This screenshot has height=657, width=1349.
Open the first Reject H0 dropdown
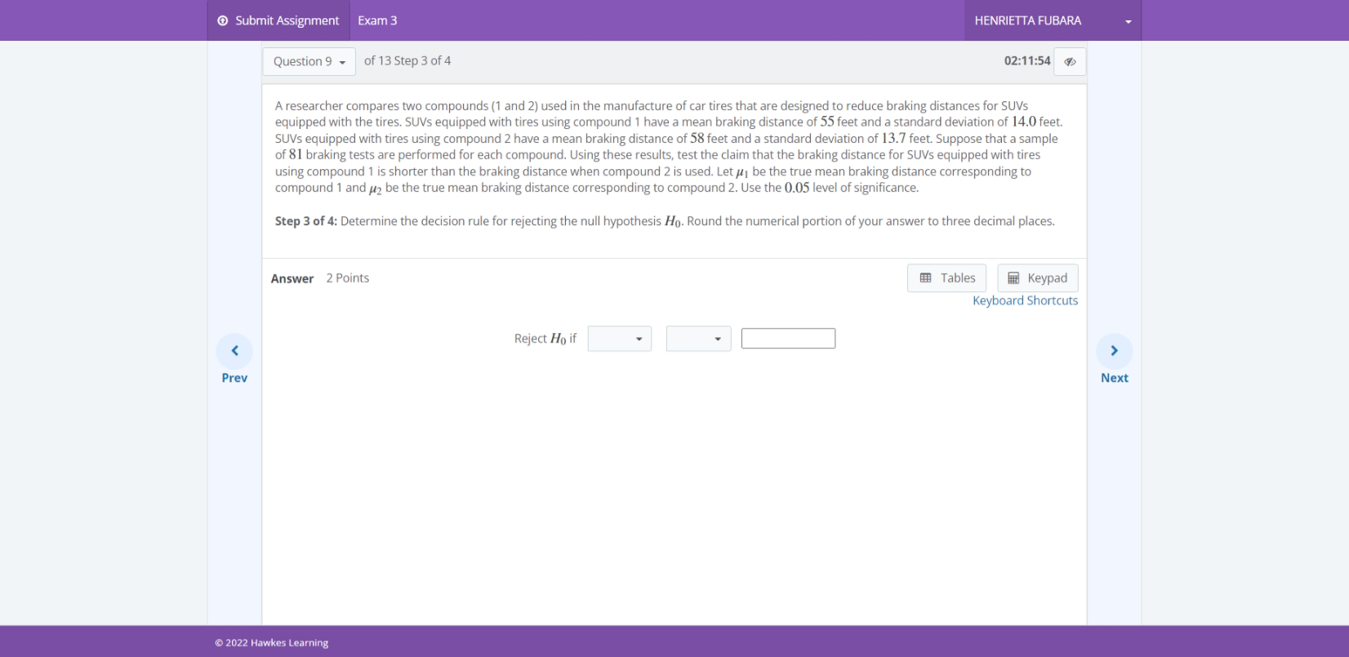[620, 339]
